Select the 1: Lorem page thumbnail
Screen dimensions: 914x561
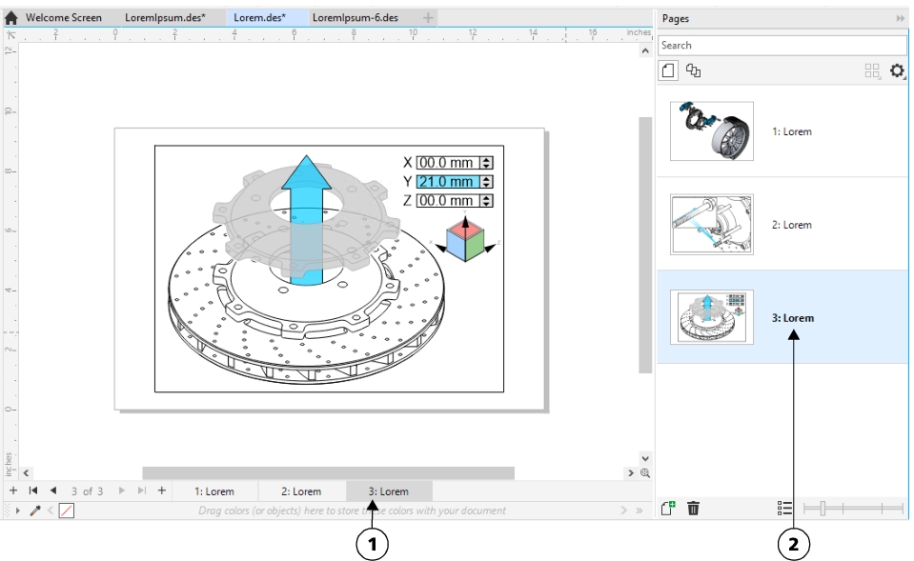(x=712, y=131)
